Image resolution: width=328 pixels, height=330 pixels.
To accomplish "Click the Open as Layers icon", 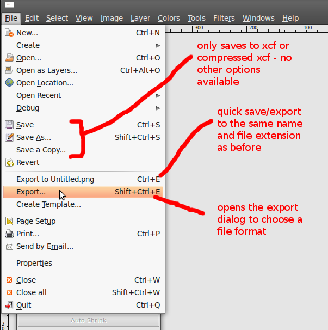I will tap(9, 70).
